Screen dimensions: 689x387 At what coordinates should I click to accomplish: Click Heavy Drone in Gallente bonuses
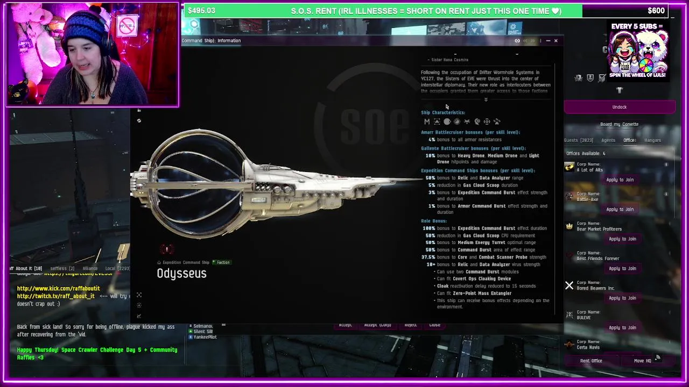pyautogui.click(x=471, y=155)
